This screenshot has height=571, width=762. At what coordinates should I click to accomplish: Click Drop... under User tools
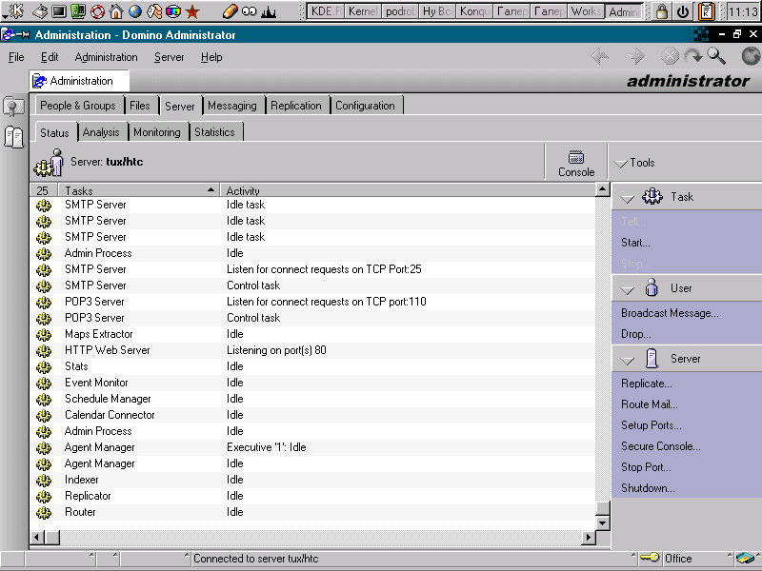click(x=635, y=334)
